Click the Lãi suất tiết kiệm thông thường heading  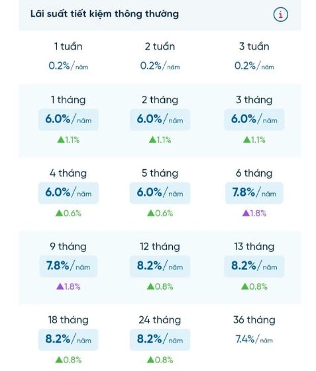[x=105, y=14]
